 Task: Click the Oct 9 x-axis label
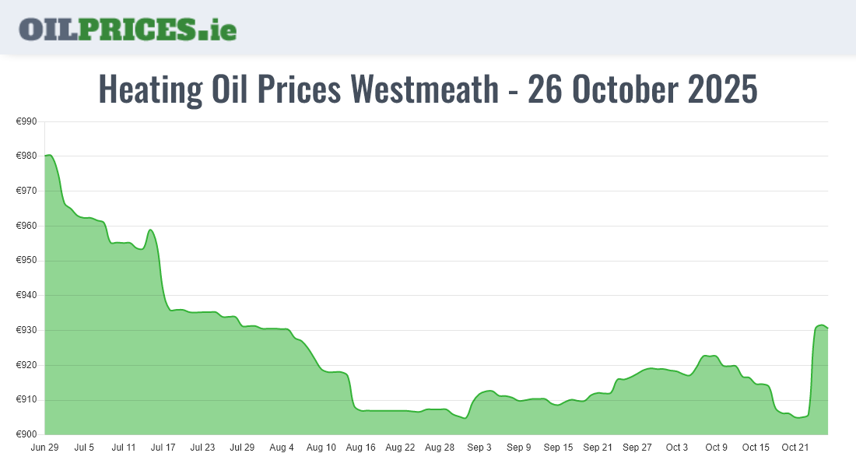(x=716, y=448)
